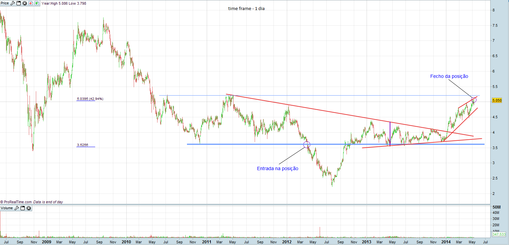
Task: Maximize the Price panel with its window icon
Action: (x=18, y=3)
